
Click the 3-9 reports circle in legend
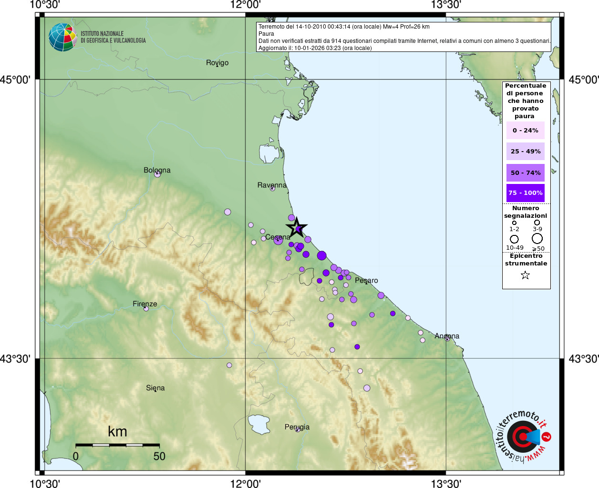(x=537, y=223)
